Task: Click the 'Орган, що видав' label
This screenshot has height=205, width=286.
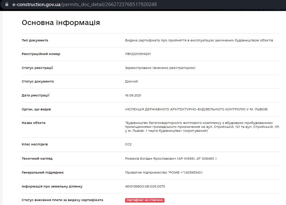Action: 36,109
